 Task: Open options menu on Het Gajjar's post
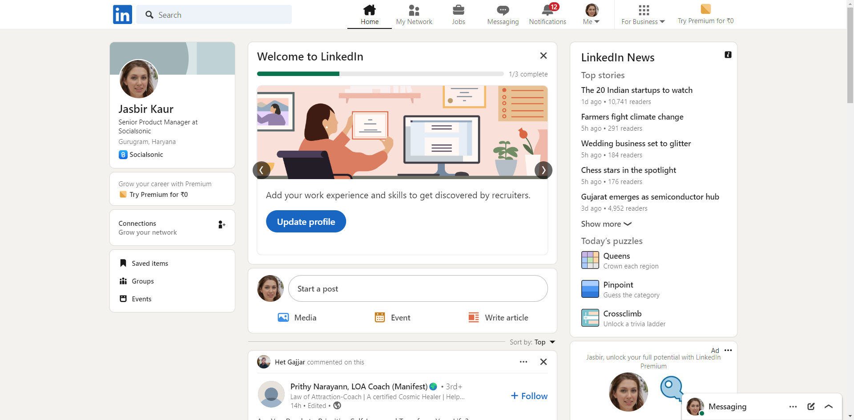[x=524, y=362]
